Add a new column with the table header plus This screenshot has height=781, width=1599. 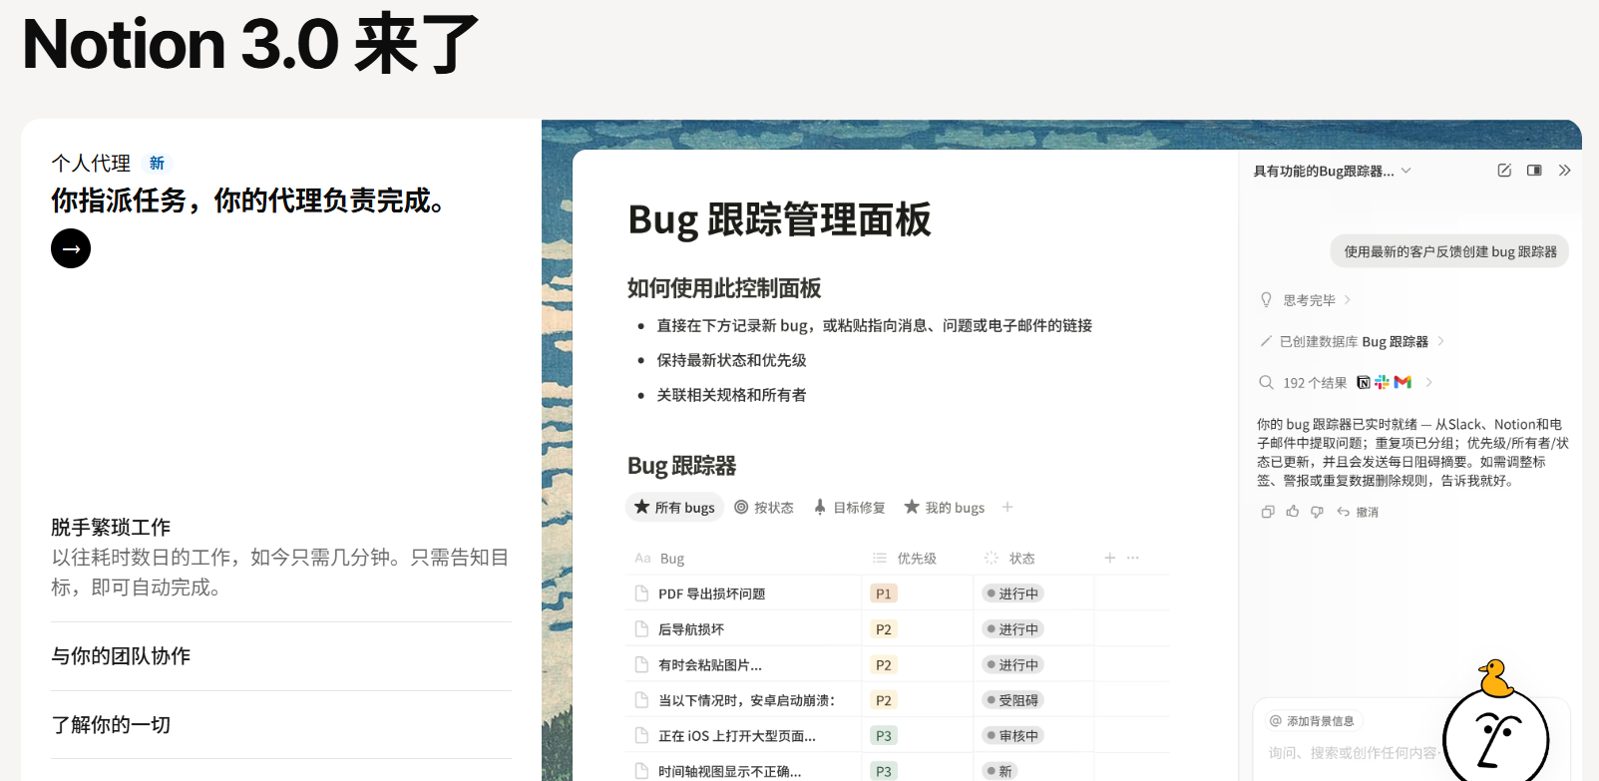(x=1109, y=558)
